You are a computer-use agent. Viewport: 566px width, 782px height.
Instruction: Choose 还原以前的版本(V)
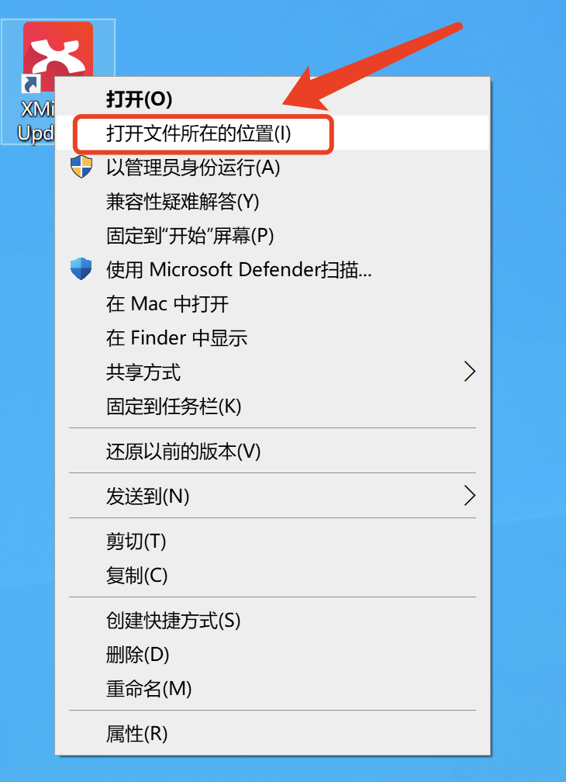183,452
